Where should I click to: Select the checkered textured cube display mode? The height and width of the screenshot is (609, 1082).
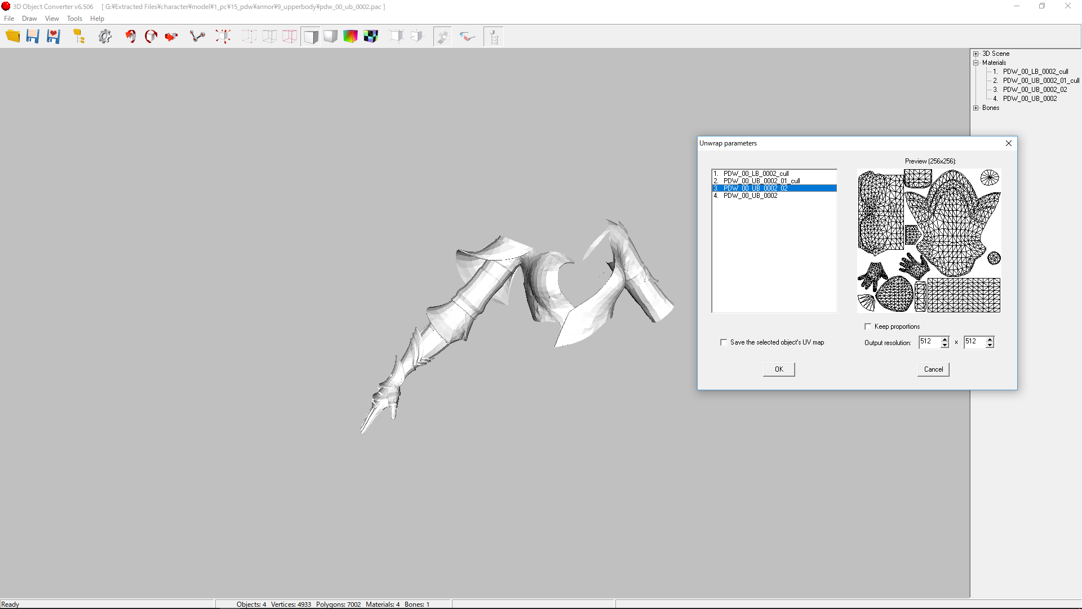click(371, 37)
